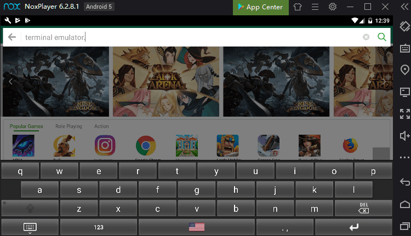Hide keyboard with keyboard icon key
This screenshot has height=236, width=411.
pos(30,227)
